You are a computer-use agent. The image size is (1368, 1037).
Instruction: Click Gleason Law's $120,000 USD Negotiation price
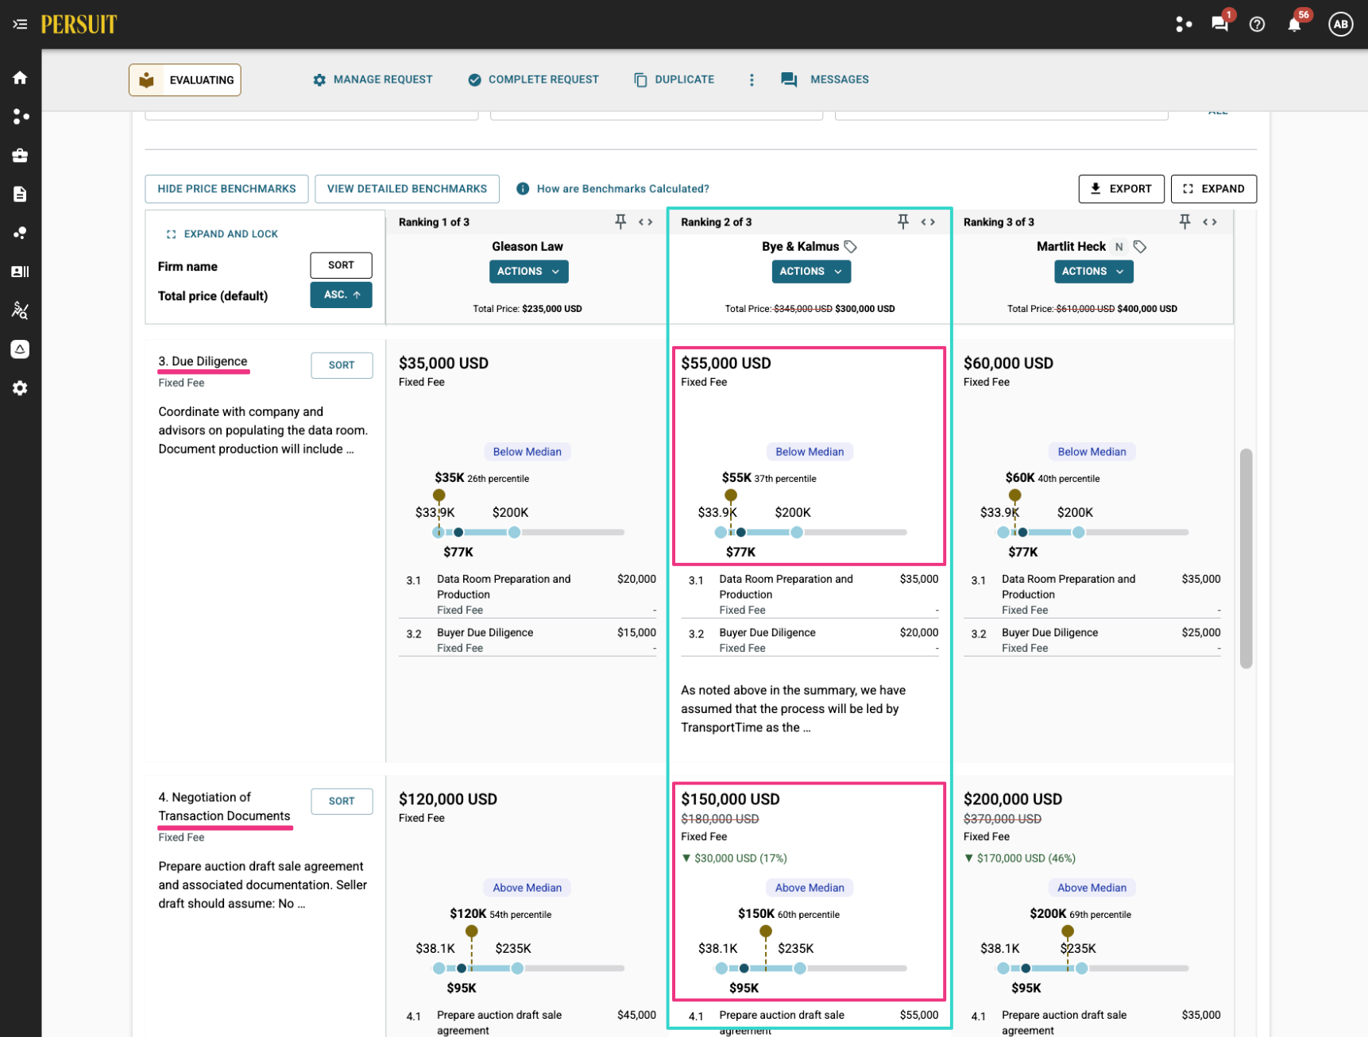(448, 800)
